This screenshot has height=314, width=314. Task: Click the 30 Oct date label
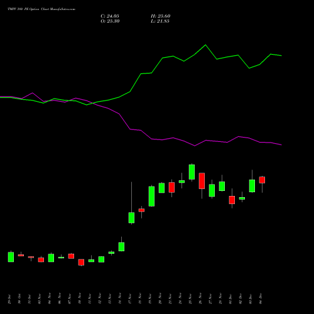click(x=19, y=299)
